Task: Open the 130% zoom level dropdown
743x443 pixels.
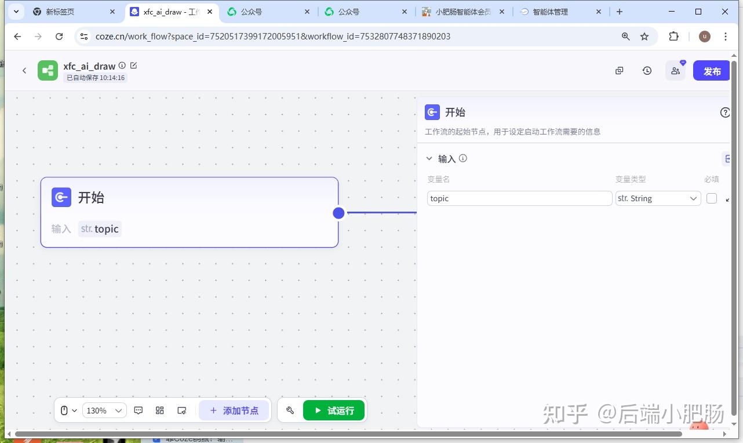Action: 103,410
